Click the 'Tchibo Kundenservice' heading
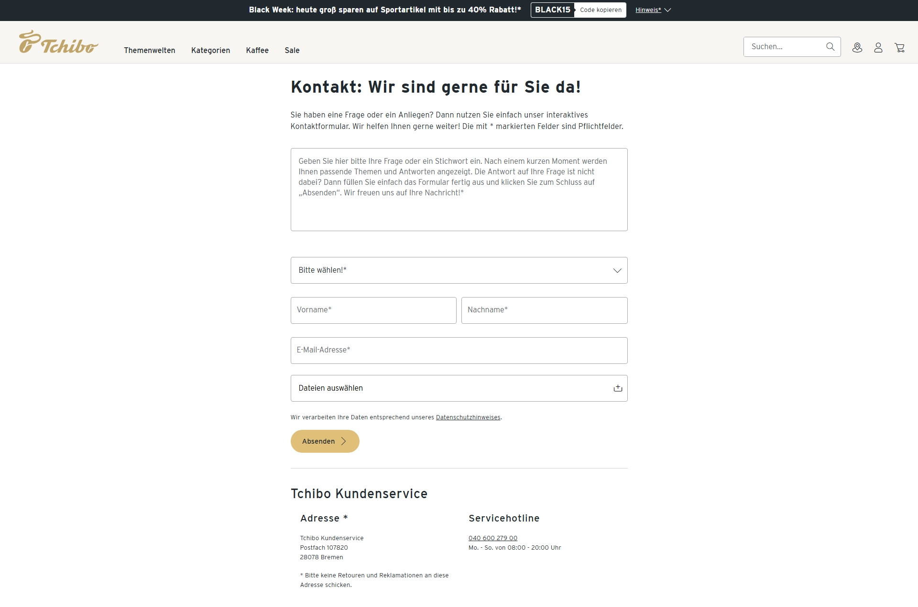918x607 pixels. 359,494
